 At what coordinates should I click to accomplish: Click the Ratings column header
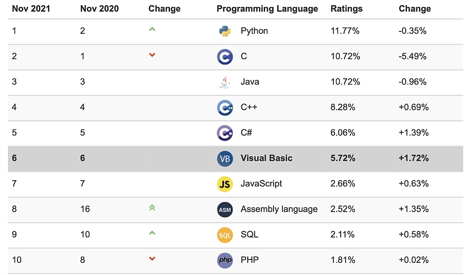coord(346,9)
